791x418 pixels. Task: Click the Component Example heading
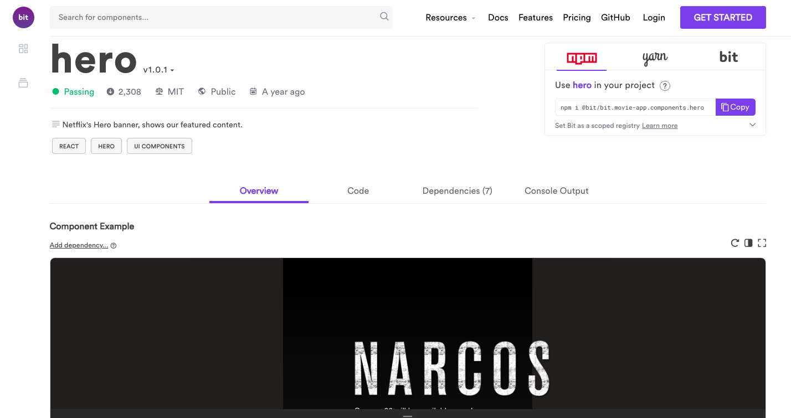(x=92, y=226)
